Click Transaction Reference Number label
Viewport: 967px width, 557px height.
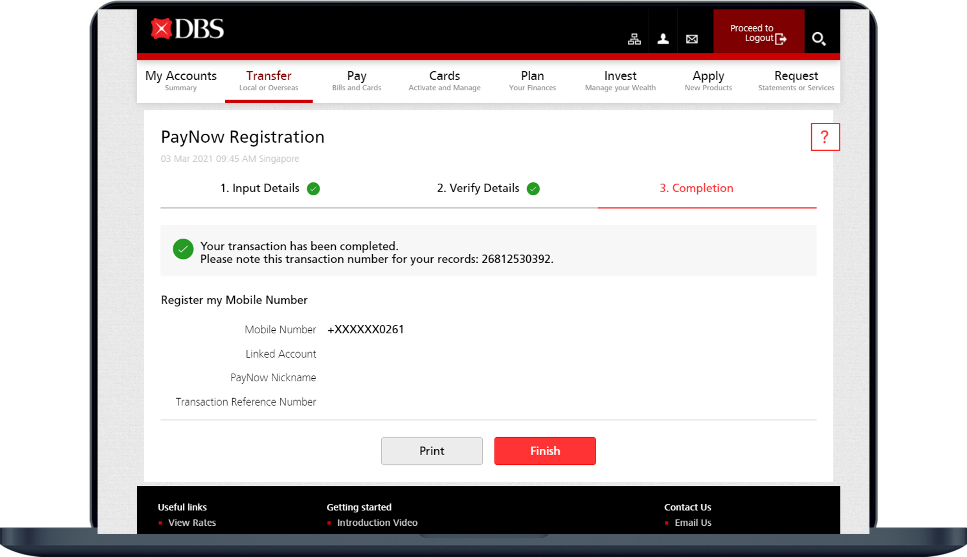coord(246,402)
